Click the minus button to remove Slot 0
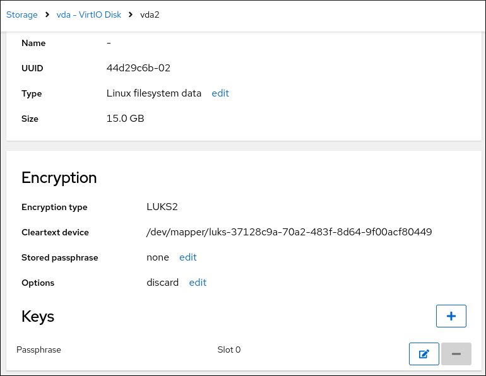486x376 pixels. point(456,354)
